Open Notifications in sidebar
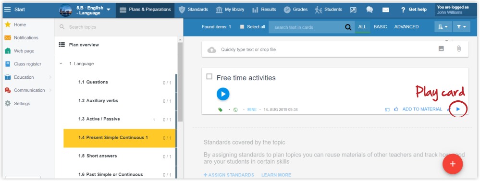The height and width of the screenshot is (181, 480). [x=26, y=38]
